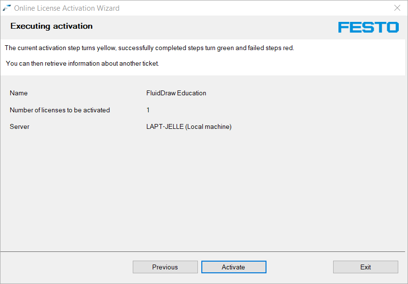Click the activation step color instruction sentence
The height and width of the screenshot is (284, 408).
(149, 48)
